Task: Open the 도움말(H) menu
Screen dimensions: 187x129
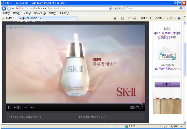Action: pos(64,13)
